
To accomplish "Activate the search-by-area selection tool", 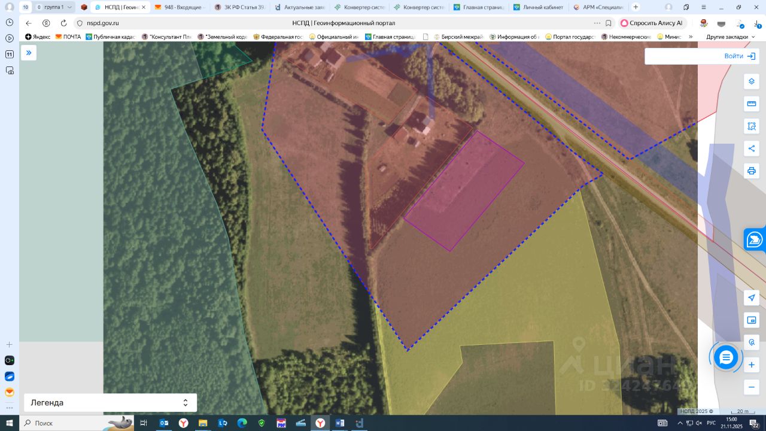I will [x=752, y=126].
